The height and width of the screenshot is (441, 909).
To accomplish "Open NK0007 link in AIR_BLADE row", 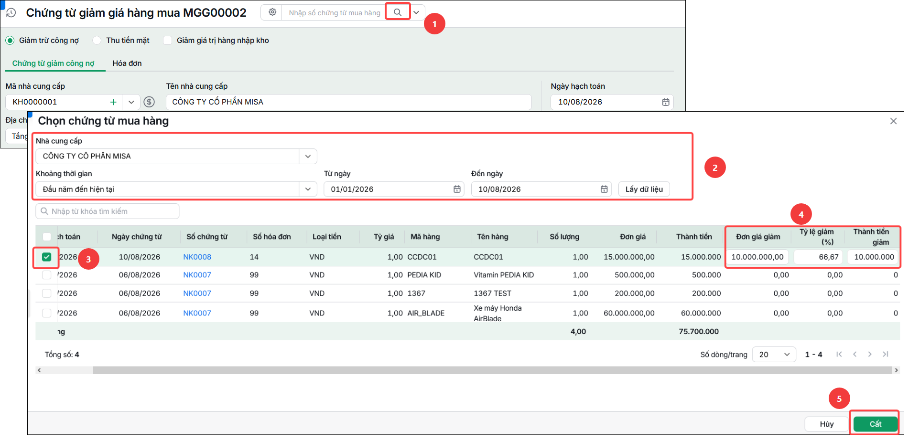I will tap(197, 314).
